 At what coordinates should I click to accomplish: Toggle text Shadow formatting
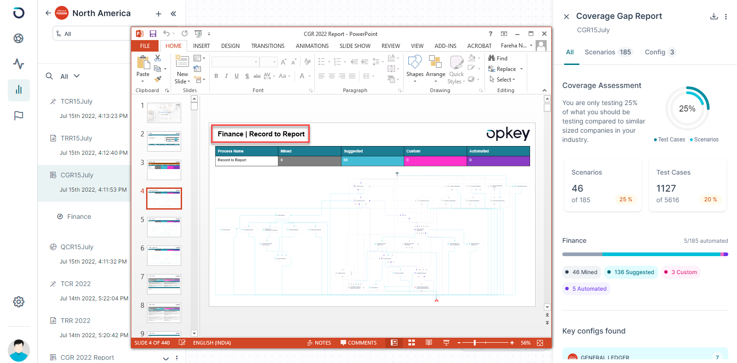247,76
